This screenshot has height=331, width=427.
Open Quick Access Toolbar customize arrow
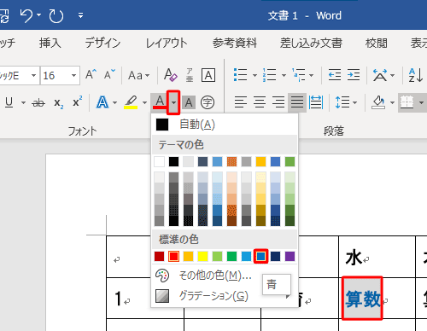(81, 15)
